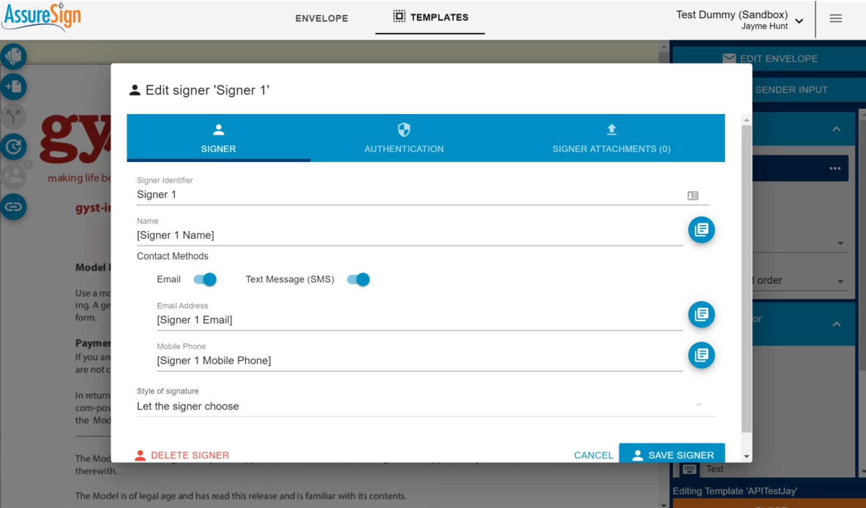Click the "Editing Template 'APITestJay'" text
This screenshot has height=508, width=866.
pos(735,491)
